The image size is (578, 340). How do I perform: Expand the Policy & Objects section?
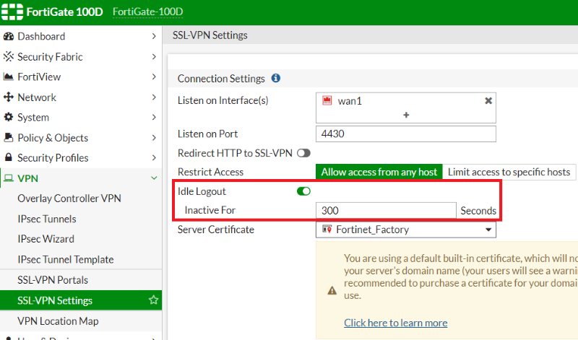pos(153,137)
